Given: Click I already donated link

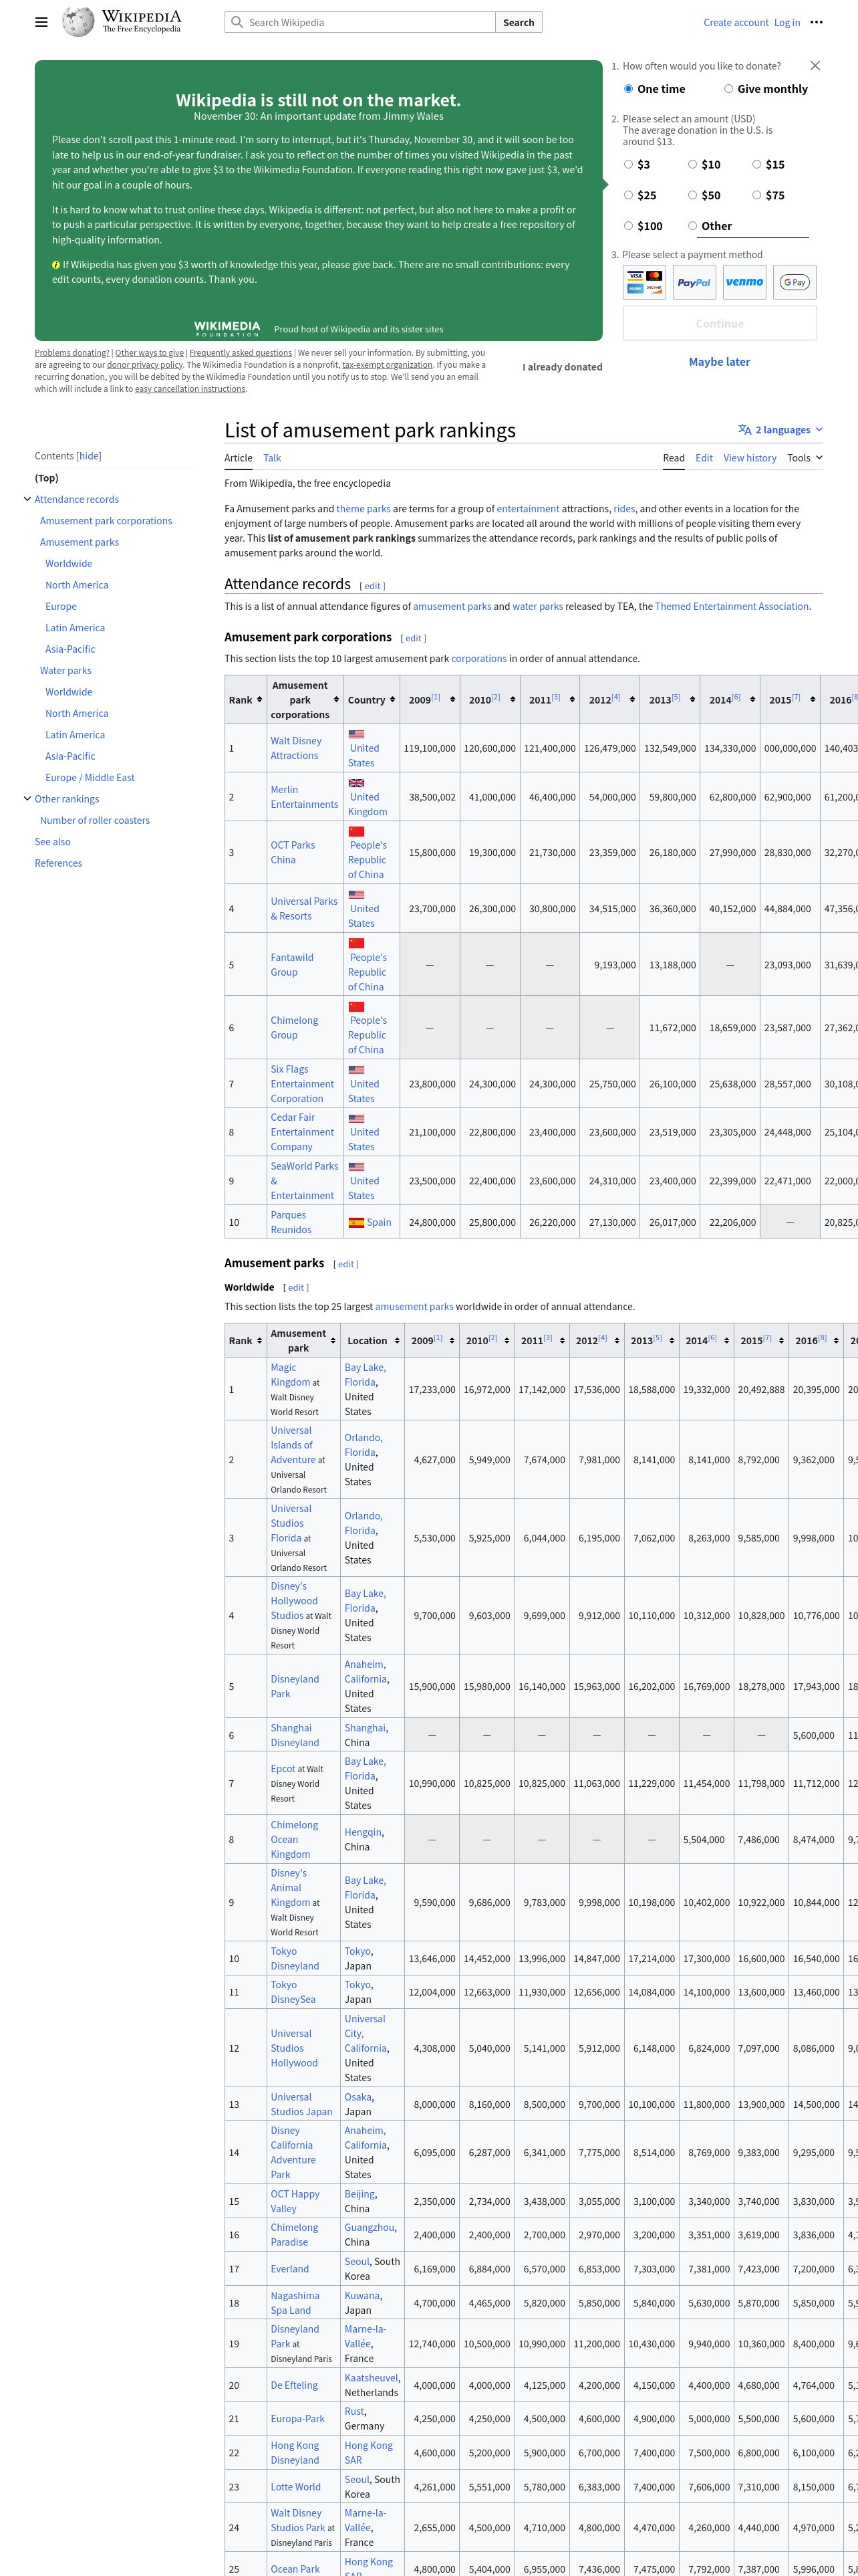Looking at the screenshot, I should click(563, 367).
